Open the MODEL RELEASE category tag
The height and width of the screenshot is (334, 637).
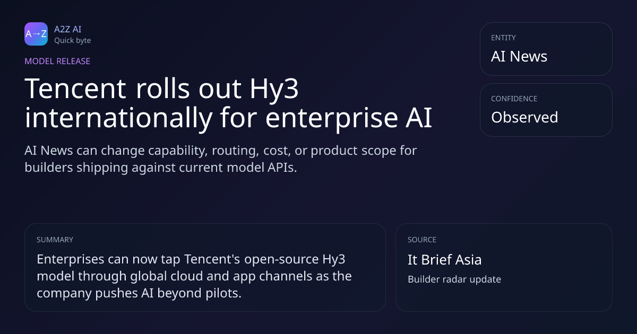click(57, 61)
